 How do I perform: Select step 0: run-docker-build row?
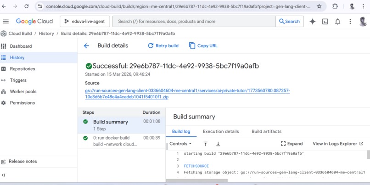[x=122, y=141]
